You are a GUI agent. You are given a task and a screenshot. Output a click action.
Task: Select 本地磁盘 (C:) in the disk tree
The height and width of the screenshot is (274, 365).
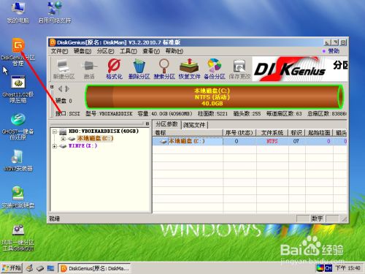coord(96,139)
